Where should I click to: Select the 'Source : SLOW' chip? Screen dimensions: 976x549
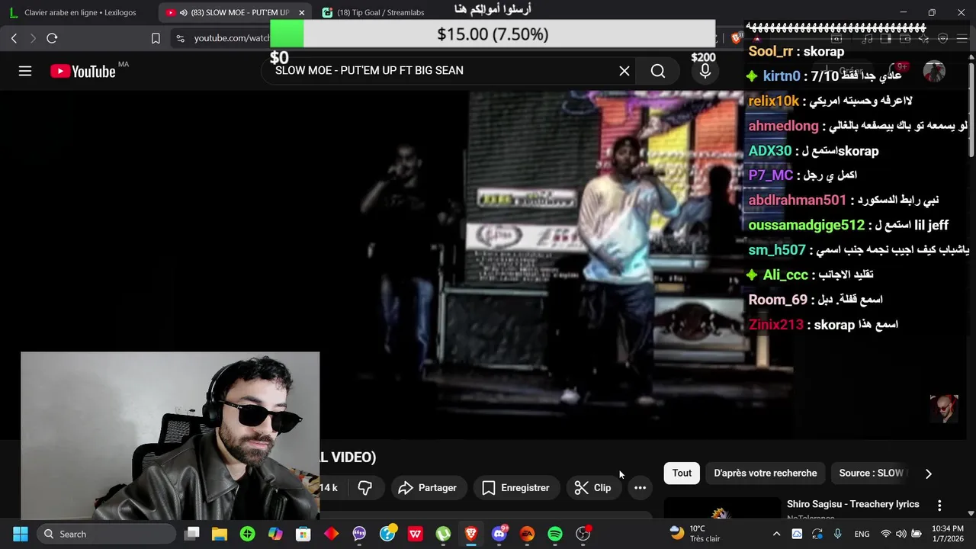(x=871, y=473)
